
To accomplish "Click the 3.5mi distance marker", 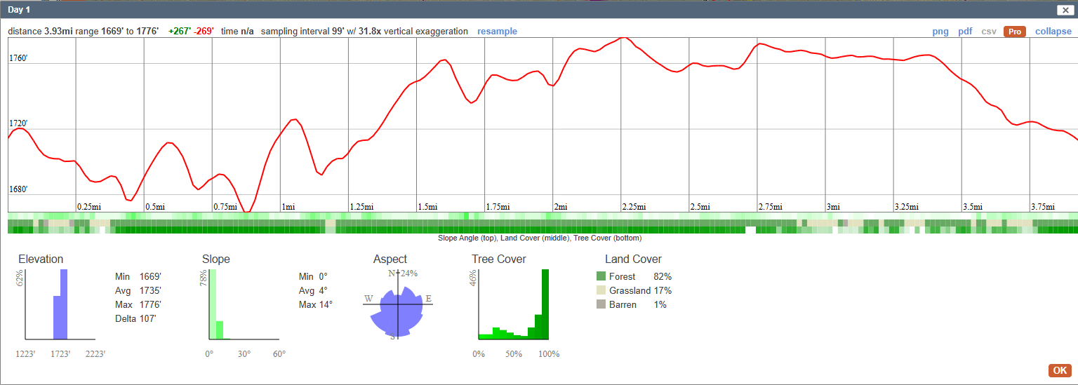I will click(x=972, y=207).
